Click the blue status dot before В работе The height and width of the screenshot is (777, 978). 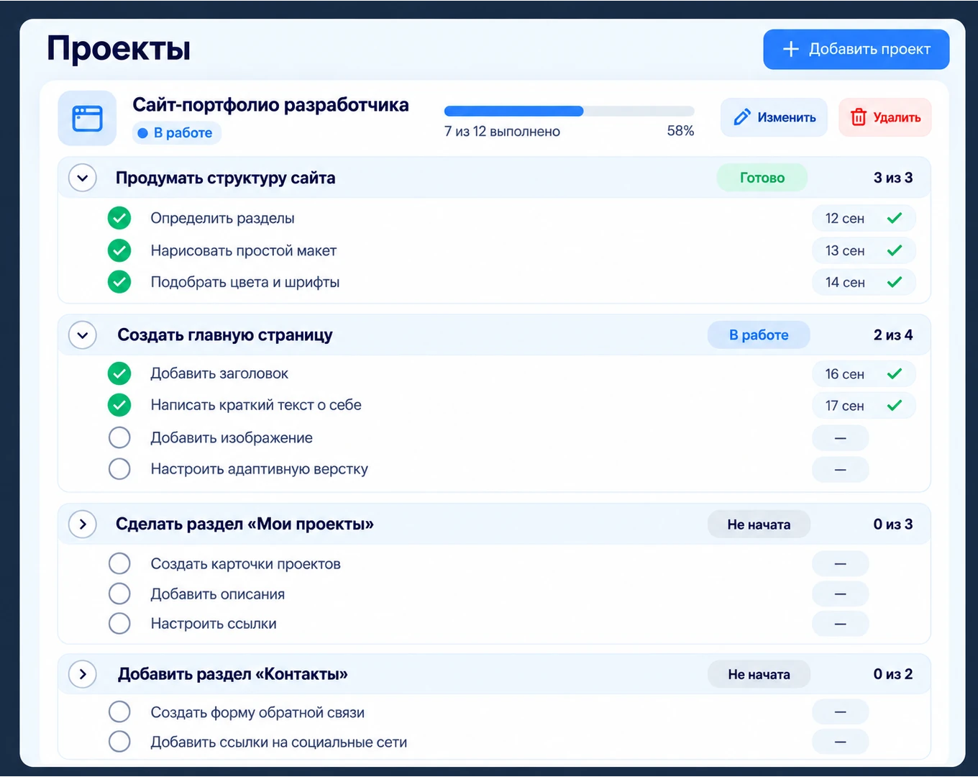pyautogui.click(x=142, y=133)
